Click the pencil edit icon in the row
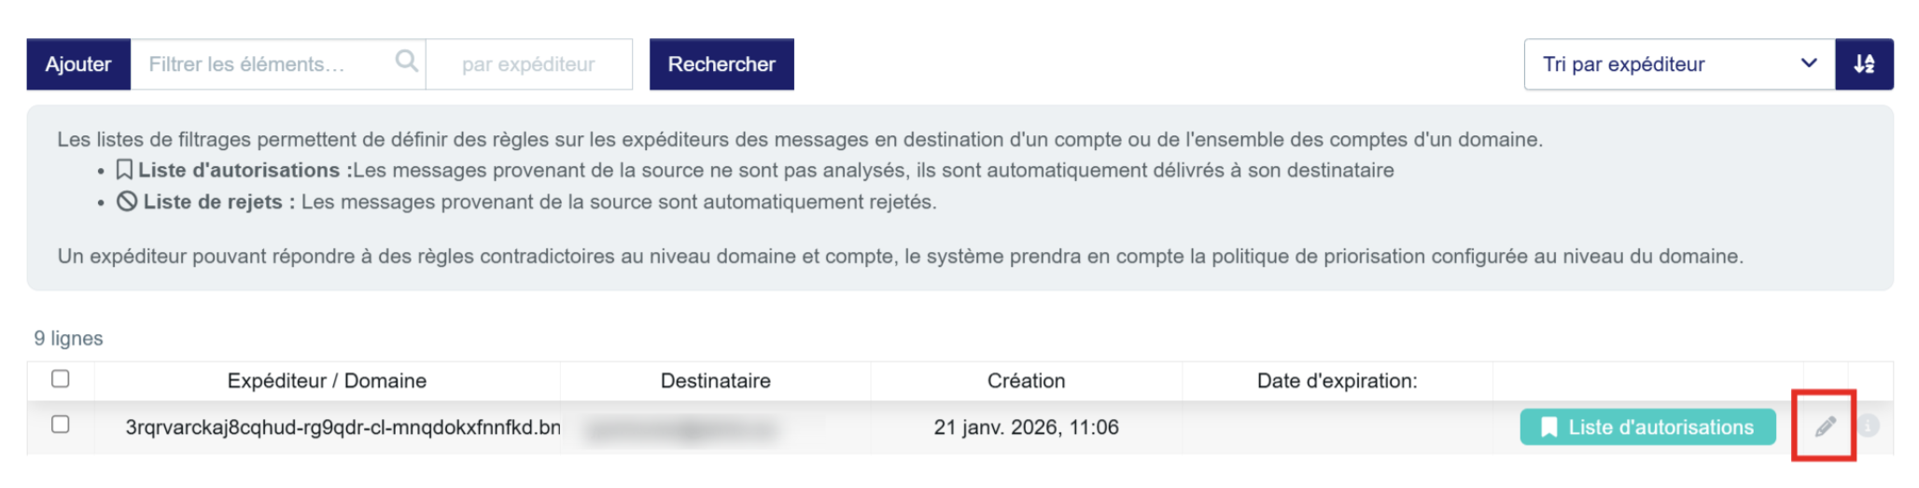 (1825, 427)
